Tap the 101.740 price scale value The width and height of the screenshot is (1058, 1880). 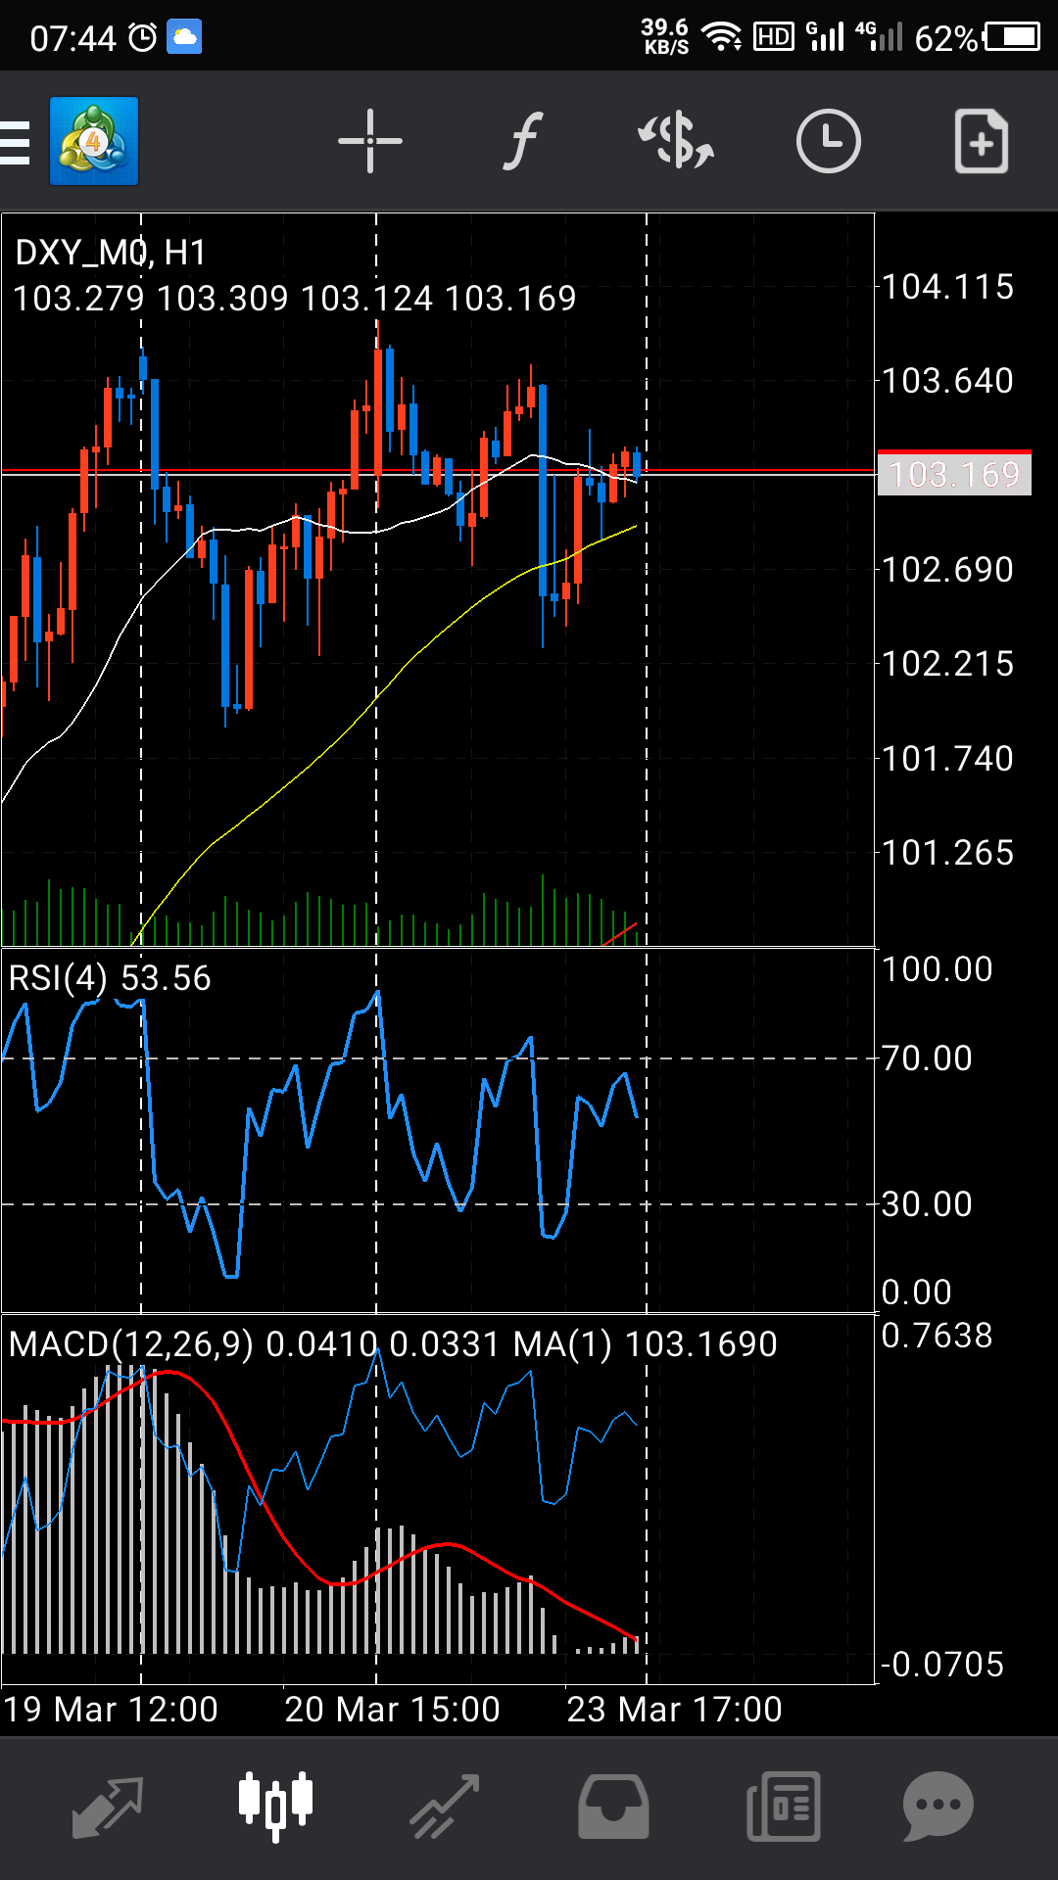tap(948, 759)
